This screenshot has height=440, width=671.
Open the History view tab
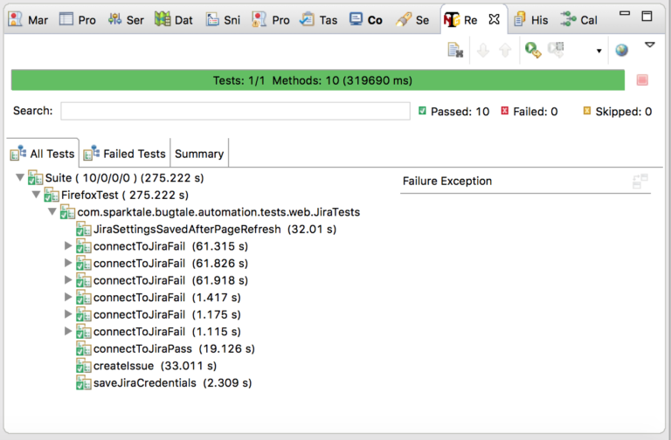(x=530, y=20)
